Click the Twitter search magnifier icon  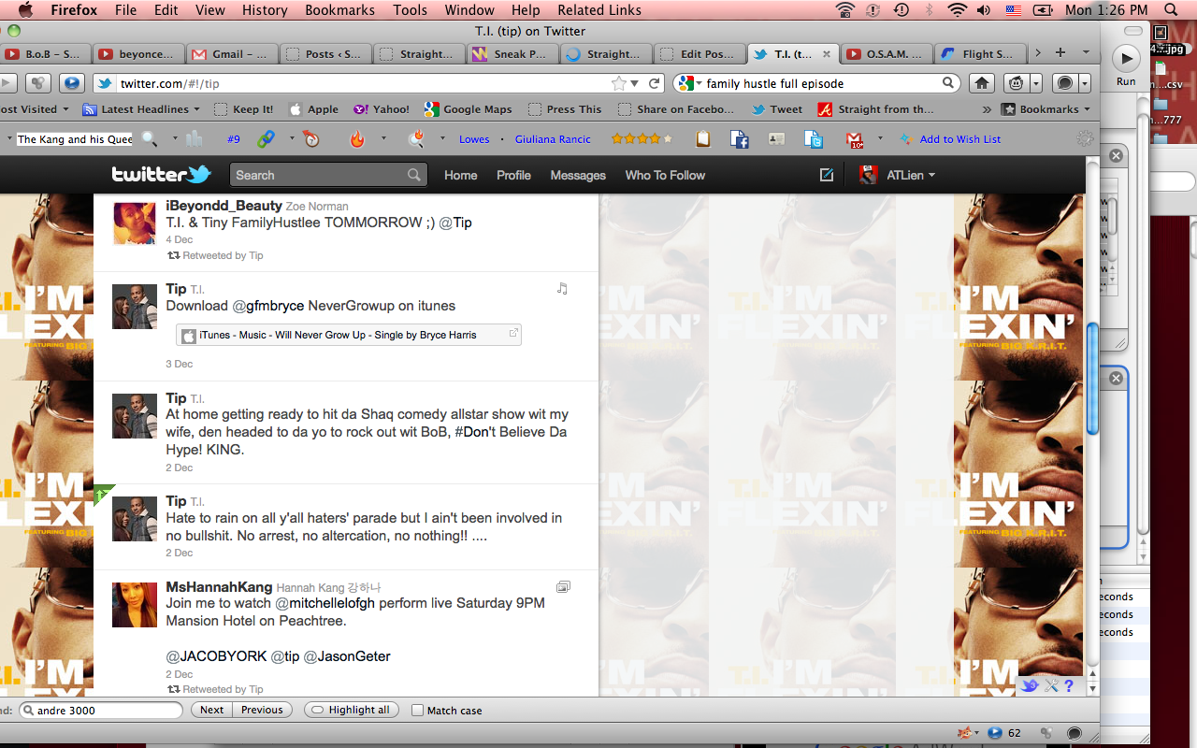[413, 175]
